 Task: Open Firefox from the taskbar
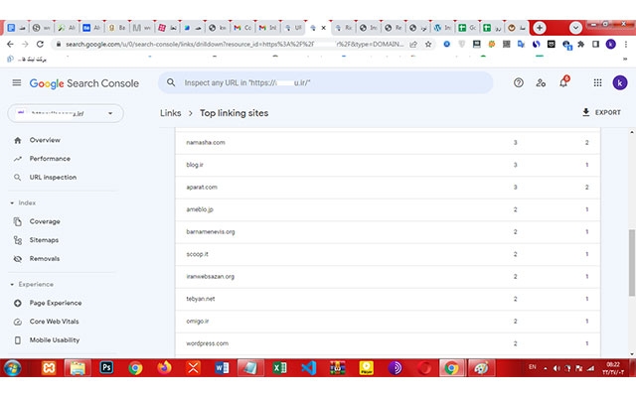[164, 368]
